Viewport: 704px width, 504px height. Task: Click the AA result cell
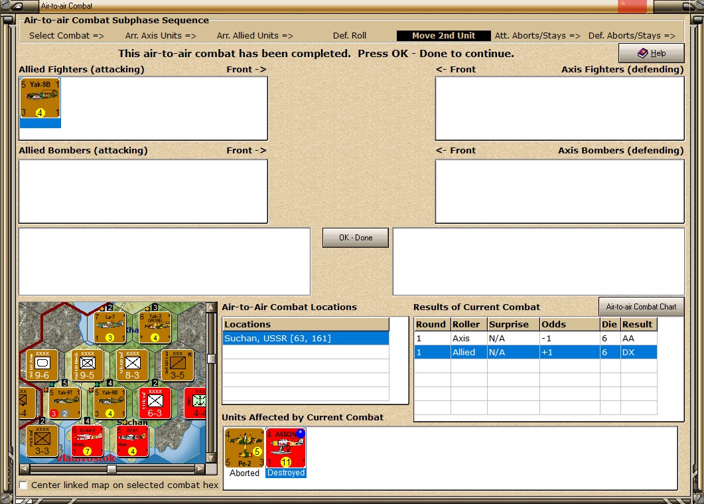pyautogui.click(x=638, y=338)
